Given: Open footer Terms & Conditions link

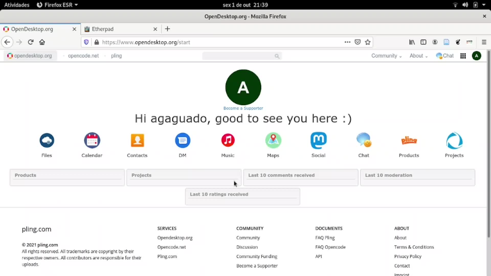Looking at the screenshot, I should pyautogui.click(x=414, y=247).
